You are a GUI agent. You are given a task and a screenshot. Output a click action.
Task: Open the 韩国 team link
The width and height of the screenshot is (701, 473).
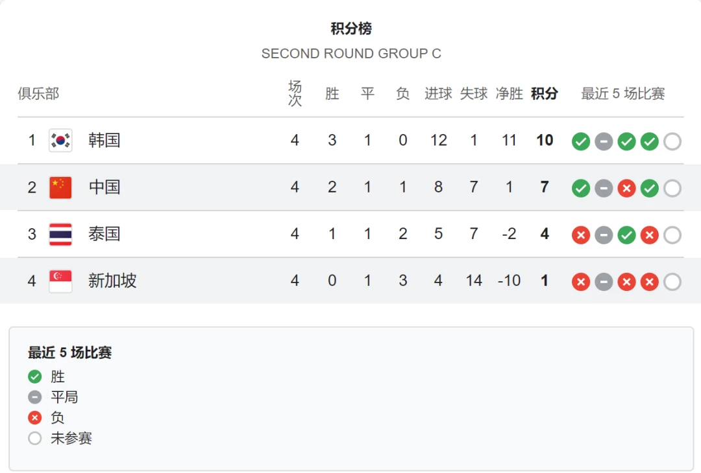point(104,140)
